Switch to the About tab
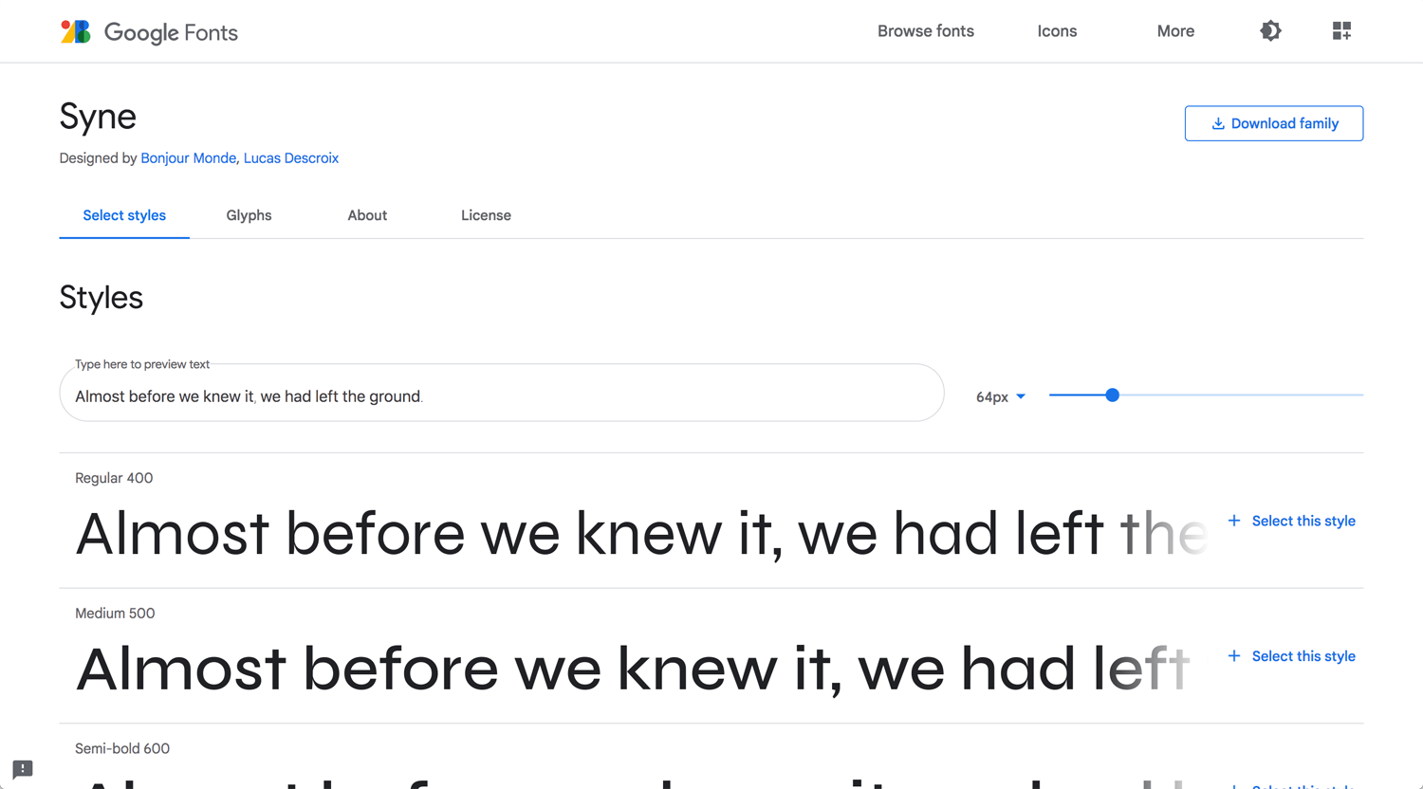1423x789 pixels. (x=367, y=215)
